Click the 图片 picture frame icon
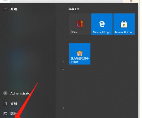This screenshot has height=118, width=142. click(5, 114)
